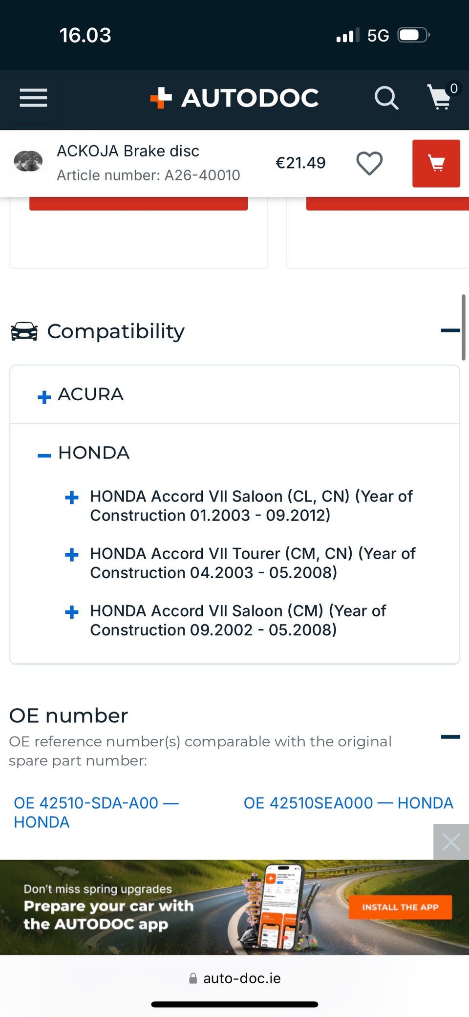Screen dimensions: 469x1017
Task: Tap the auto-doc.ie address bar
Action: tap(234, 978)
